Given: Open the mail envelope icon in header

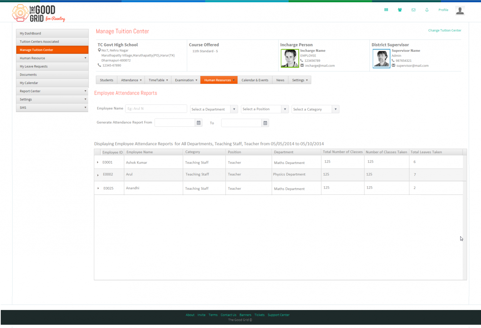Looking at the screenshot, I should coord(413,10).
